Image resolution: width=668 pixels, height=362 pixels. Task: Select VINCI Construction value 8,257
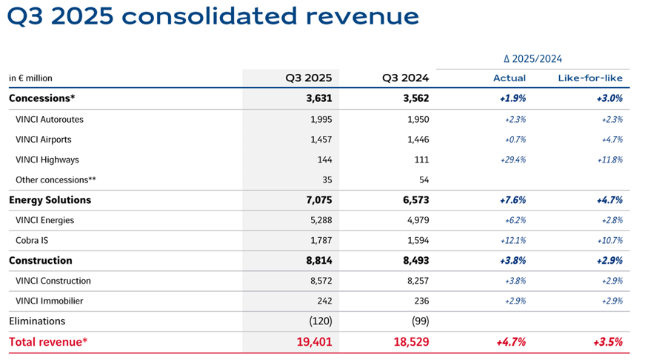418,281
